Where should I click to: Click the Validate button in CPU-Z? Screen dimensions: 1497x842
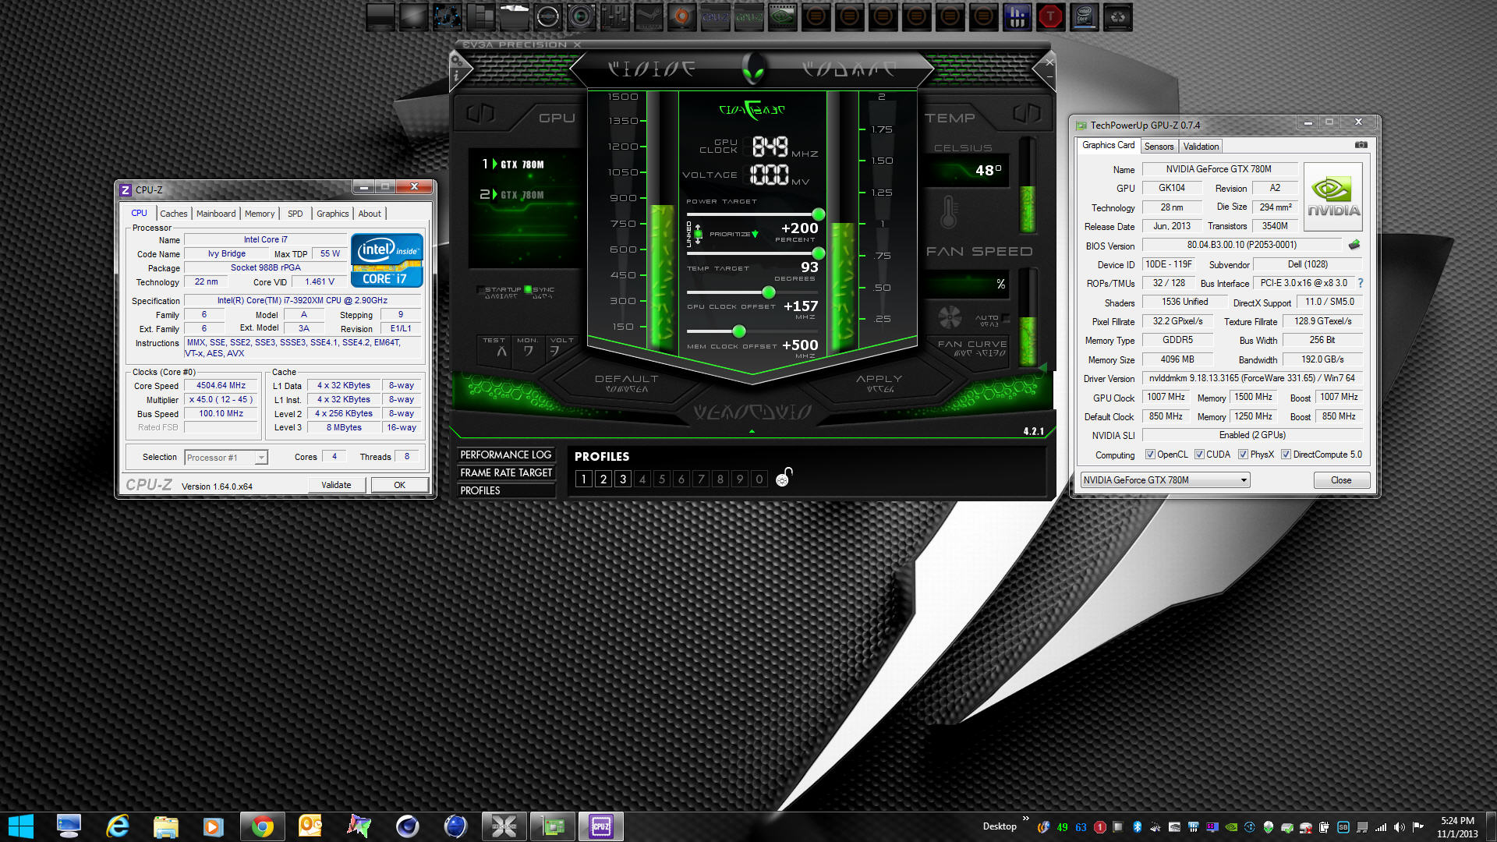coord(336,485)
